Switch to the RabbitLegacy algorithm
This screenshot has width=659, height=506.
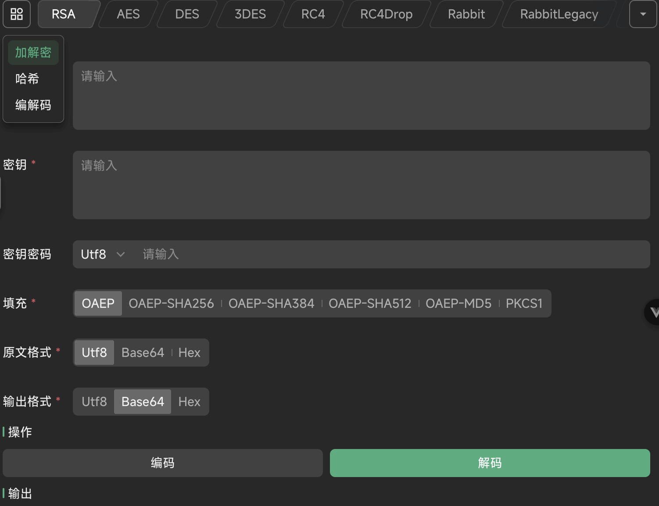coord(558,14)
